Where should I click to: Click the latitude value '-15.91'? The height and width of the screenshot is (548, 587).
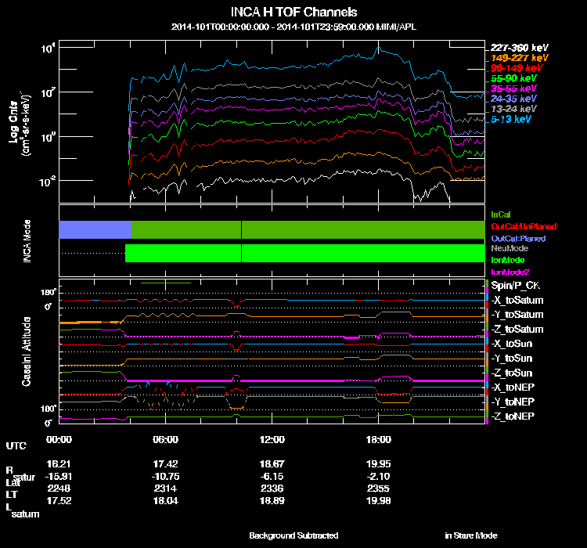59,477
